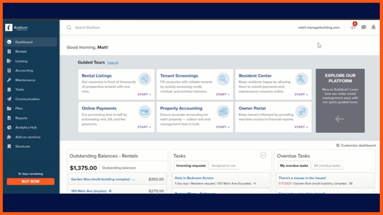This screenshot has height=215, width=383.
Task: Open the Tasks widget ellipsis menu
Action: pyautogui.click(x=263, y=155)
